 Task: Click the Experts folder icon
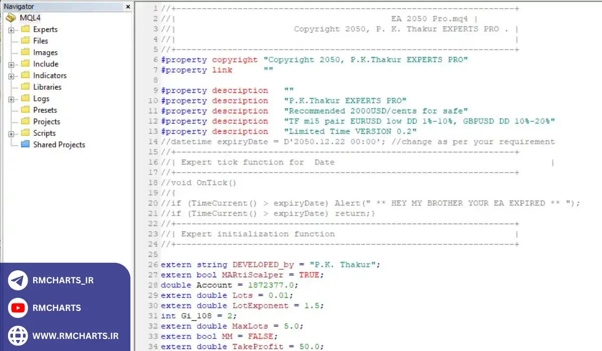pyautogui.click(x=26, y=29)
